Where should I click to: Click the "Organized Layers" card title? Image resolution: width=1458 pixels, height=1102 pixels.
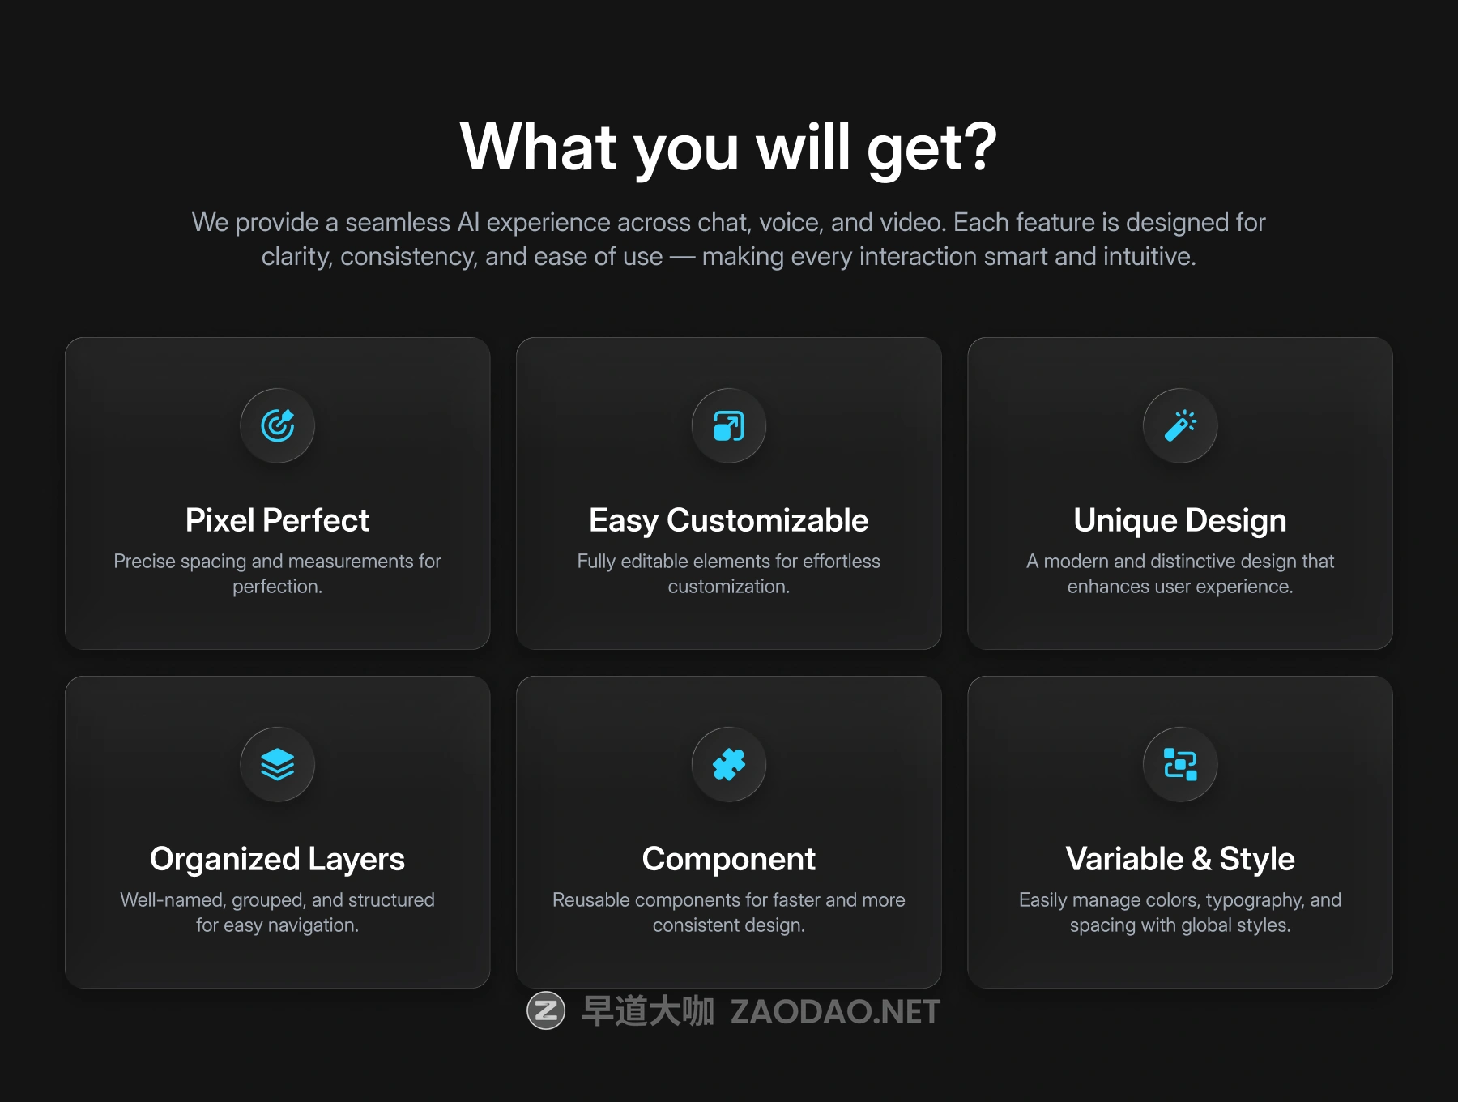click(x=277, y=859)
